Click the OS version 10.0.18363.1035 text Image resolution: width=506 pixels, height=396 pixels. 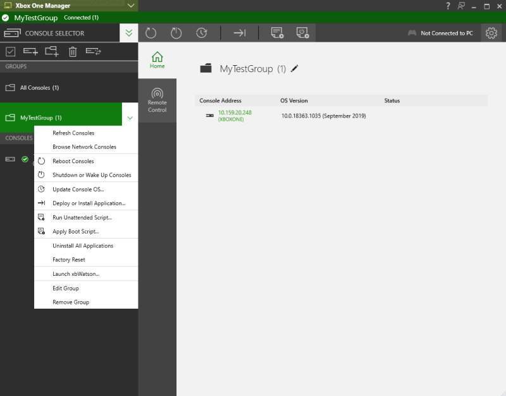tap(324, 116)
